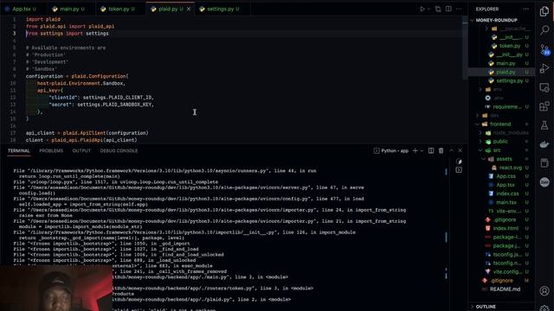
Task: Open App.tsx in the explorer tree
Action: click(x=506, y=185)
